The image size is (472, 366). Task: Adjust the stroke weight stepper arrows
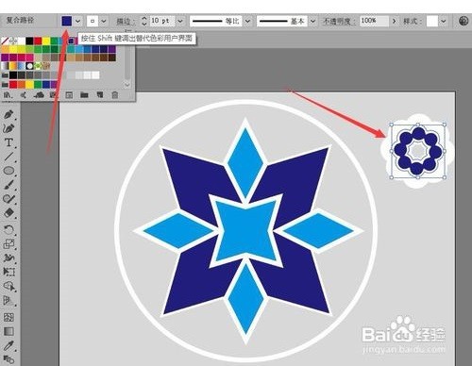(x=144, y=21)
